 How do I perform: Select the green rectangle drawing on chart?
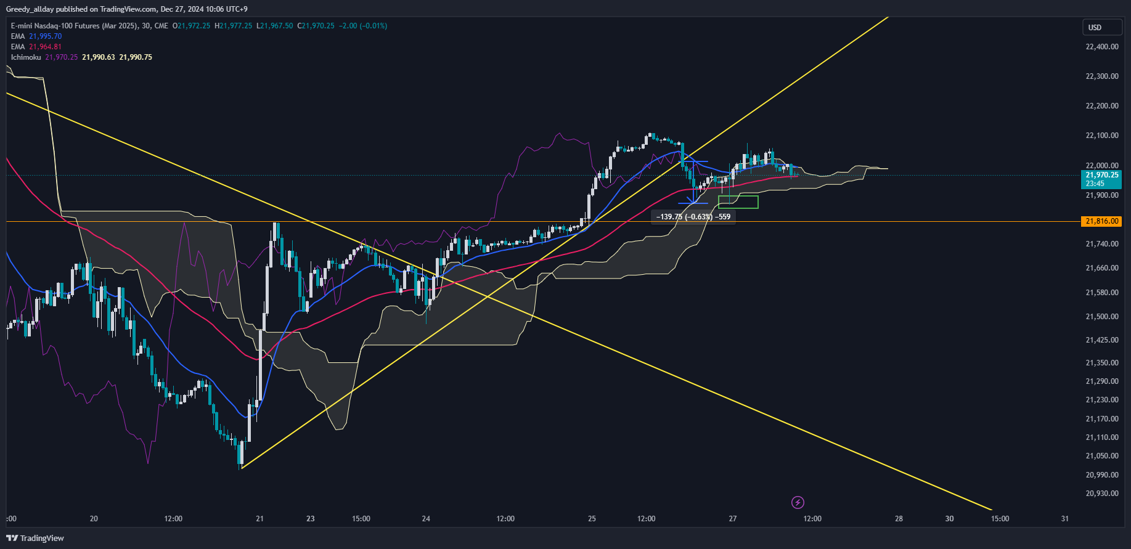[x=738, y=202]
